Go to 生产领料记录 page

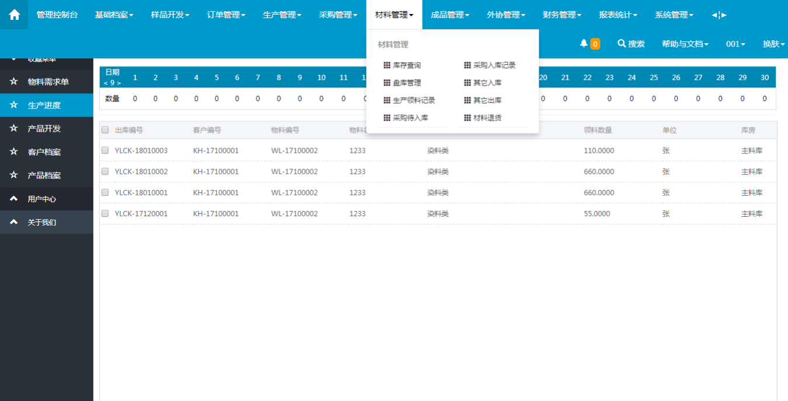[x=414, y=100]
